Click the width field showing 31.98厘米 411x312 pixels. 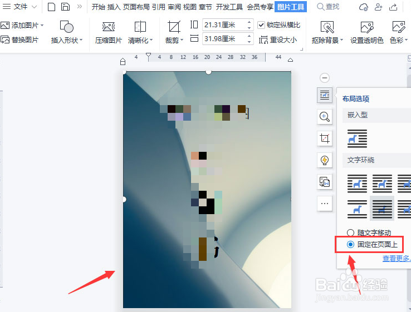(x=224, y=39)
